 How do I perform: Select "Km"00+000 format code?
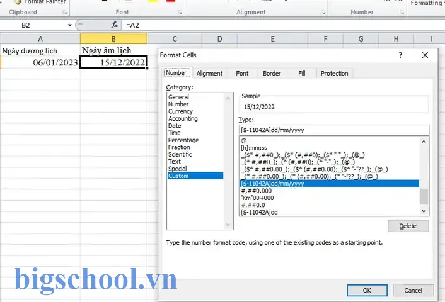330,198
